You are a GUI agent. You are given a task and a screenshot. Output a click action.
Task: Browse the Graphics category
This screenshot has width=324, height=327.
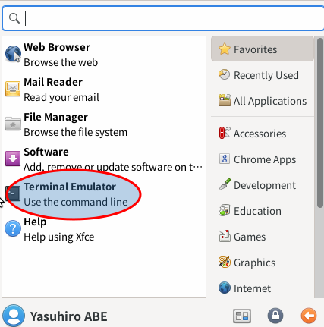[x=263, y=263]
